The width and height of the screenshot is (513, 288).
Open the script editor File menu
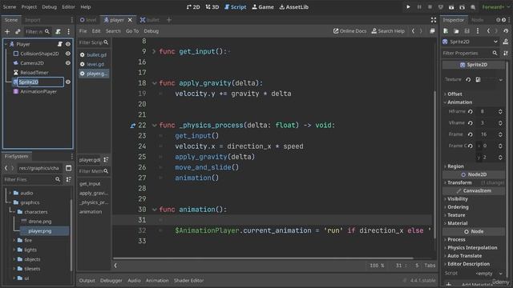coord(83,31)
